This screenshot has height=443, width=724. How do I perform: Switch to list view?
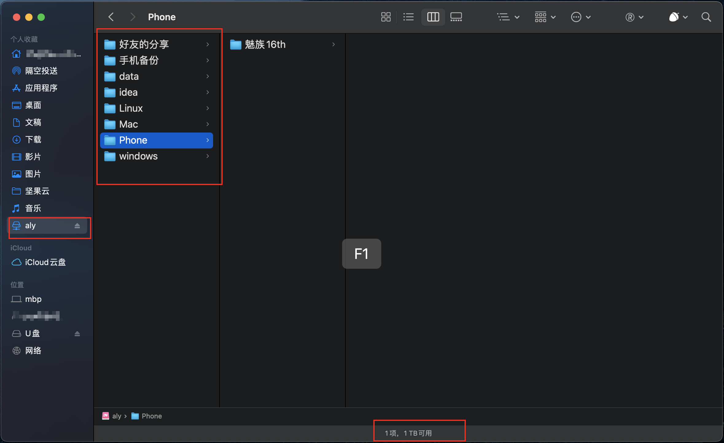coord(408,17)
